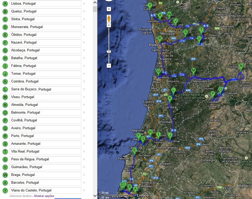This screenshot has height=199, width=252.
Task: Click green letter A icon beside Lisboa field
Action: point(5,4)
